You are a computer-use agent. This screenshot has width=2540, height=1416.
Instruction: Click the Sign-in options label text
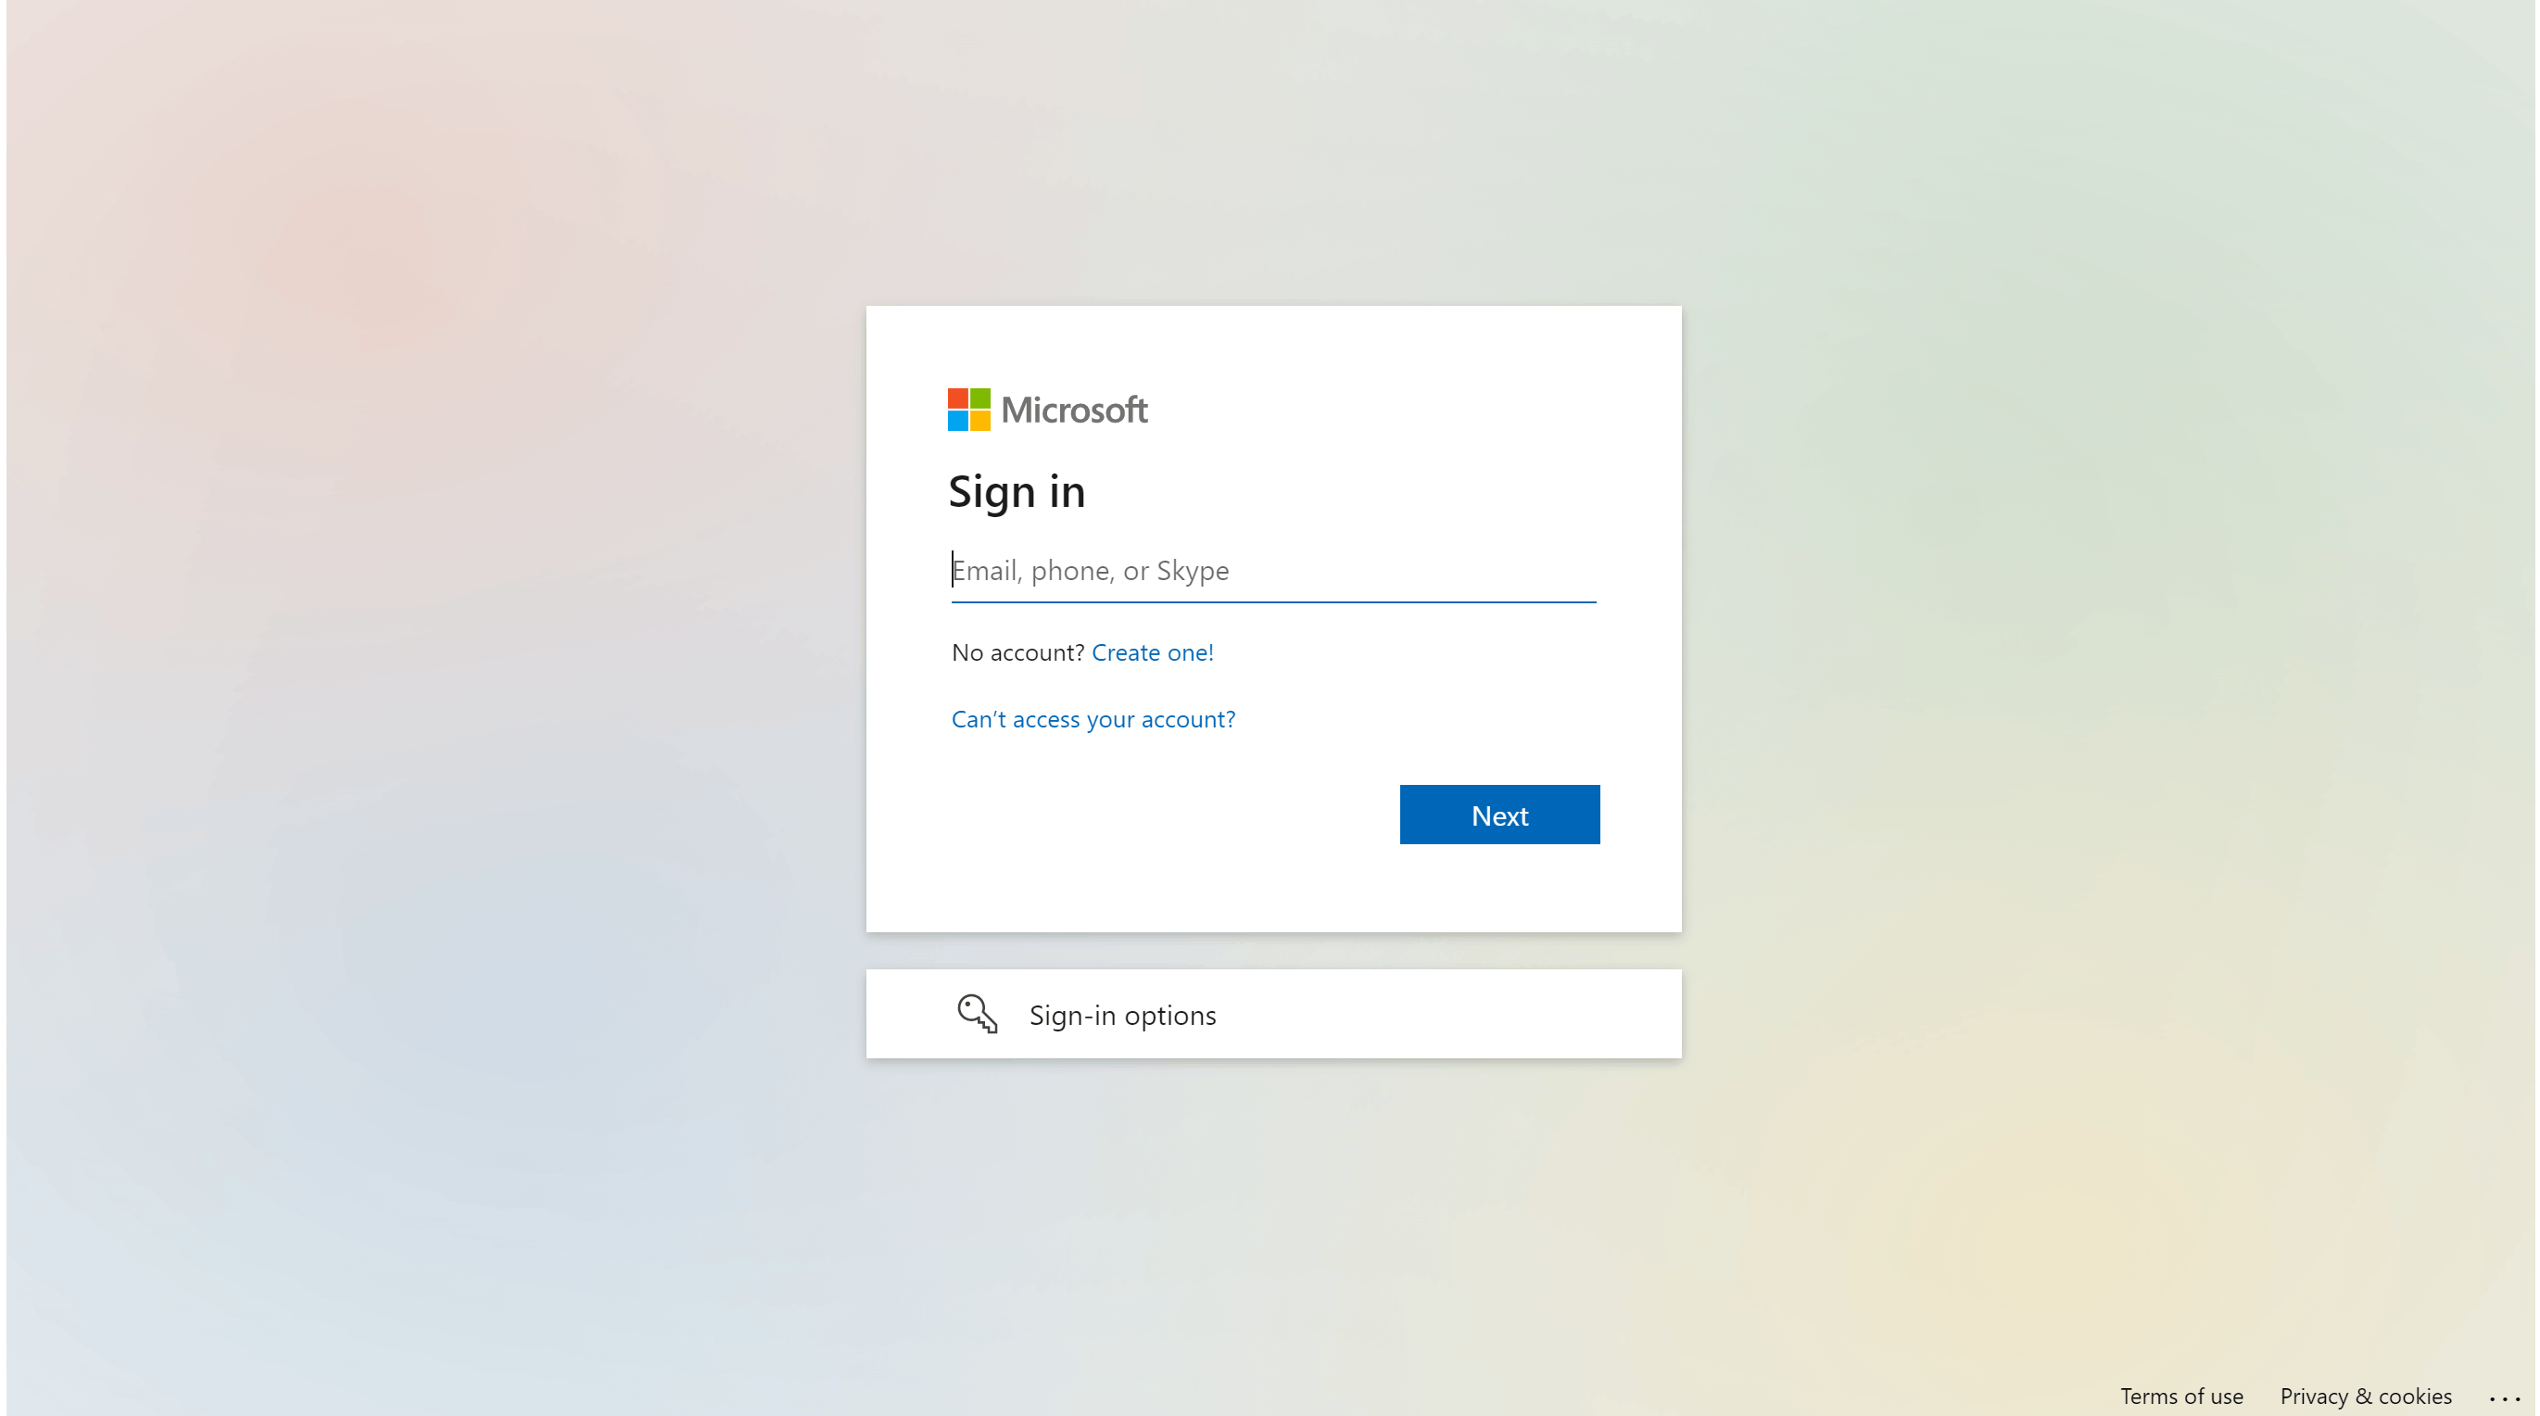[x=1122, y=1016]
